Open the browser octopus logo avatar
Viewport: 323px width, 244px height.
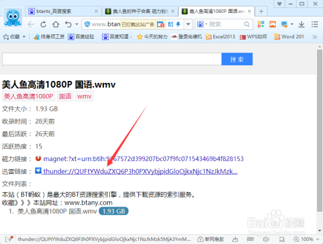point(13,17)
